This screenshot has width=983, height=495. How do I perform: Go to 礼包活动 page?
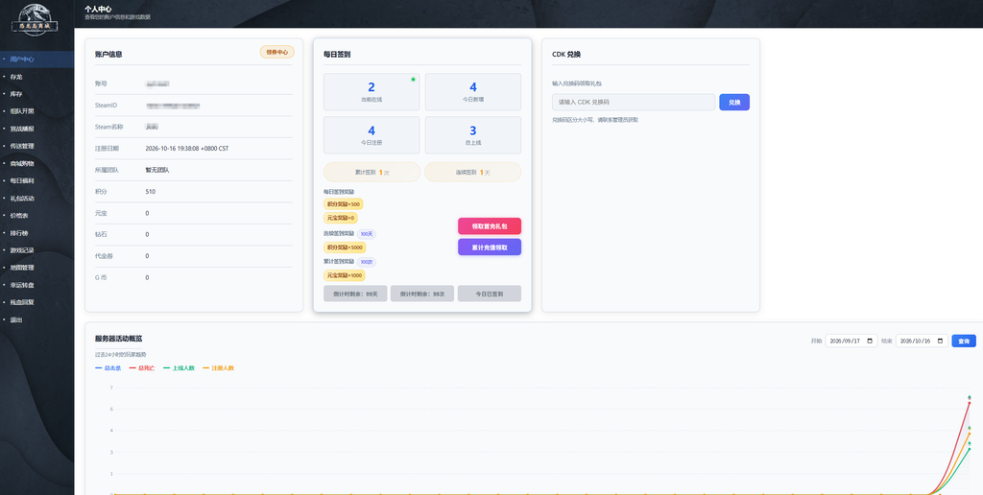(37, 199)
